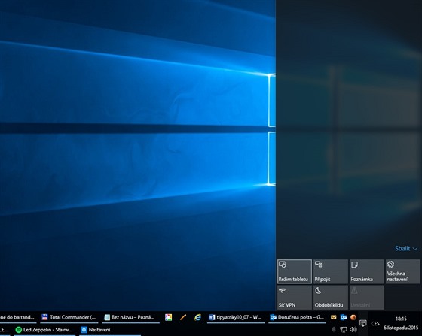The image size is (422, 336).
Task: Open the Připojit quick action
Action: click(331, 271)
